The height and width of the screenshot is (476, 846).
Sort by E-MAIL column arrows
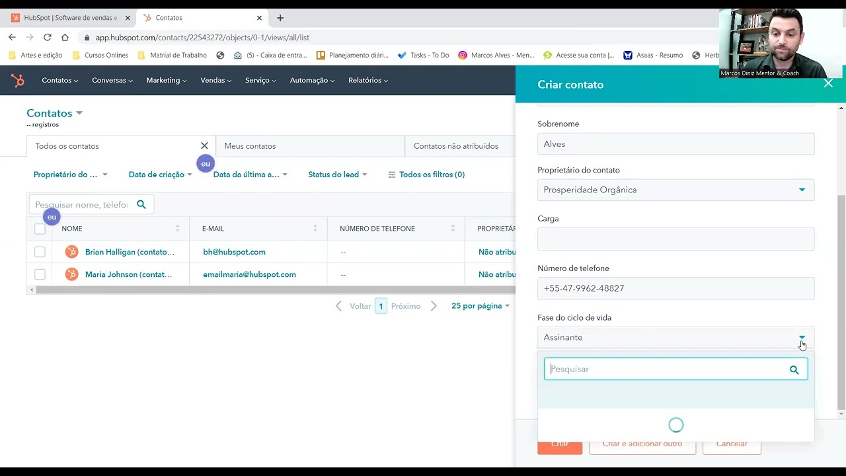point(315,228)
